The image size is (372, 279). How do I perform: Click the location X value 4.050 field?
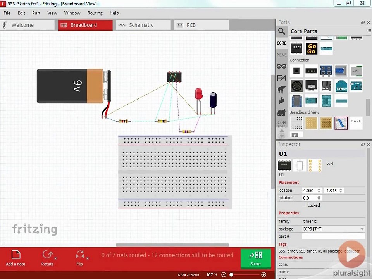point(312,191)
